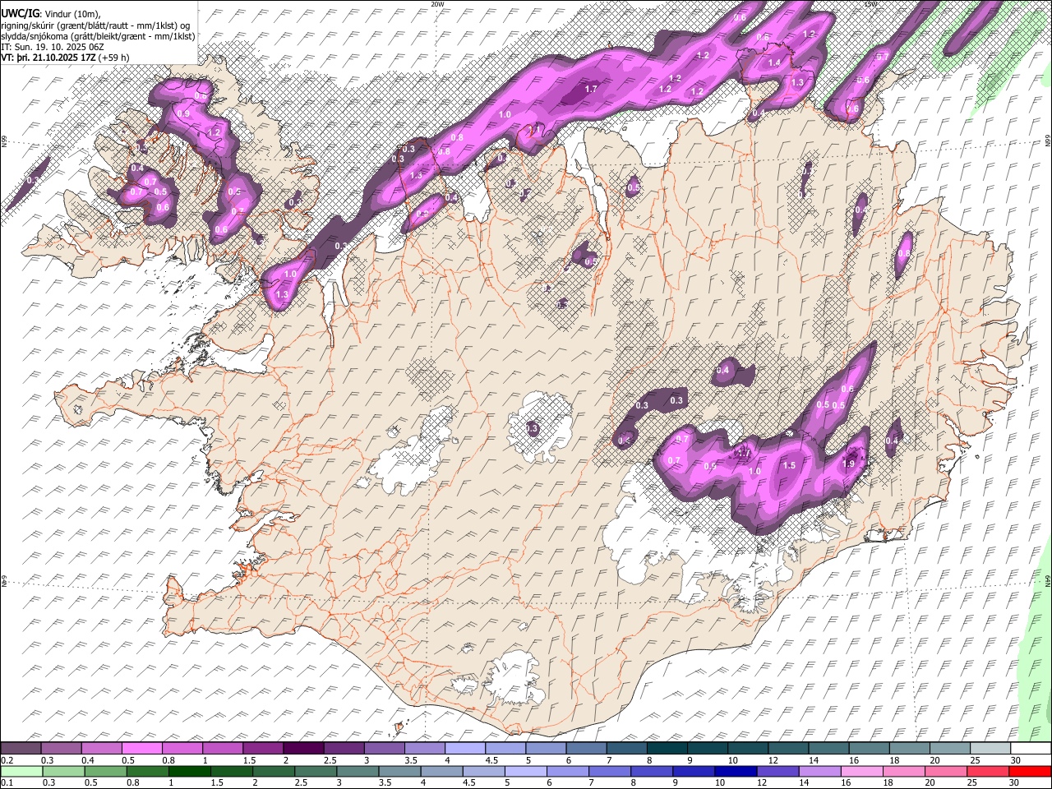Click the 'VT: þri. 21.10.2025 17Z (+59 h)' line
The image size is (1052, 789).
click(x=66, y=58)
